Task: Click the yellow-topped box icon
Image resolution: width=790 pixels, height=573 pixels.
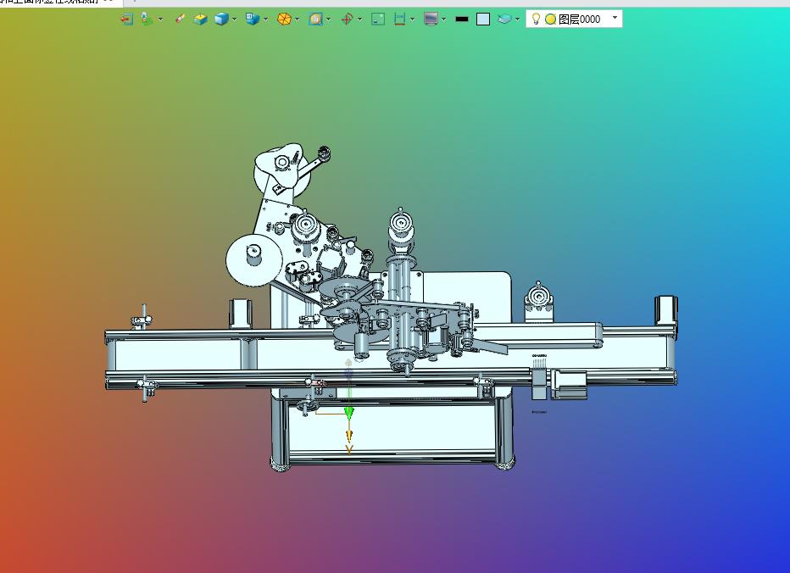Action: point(201,19)
